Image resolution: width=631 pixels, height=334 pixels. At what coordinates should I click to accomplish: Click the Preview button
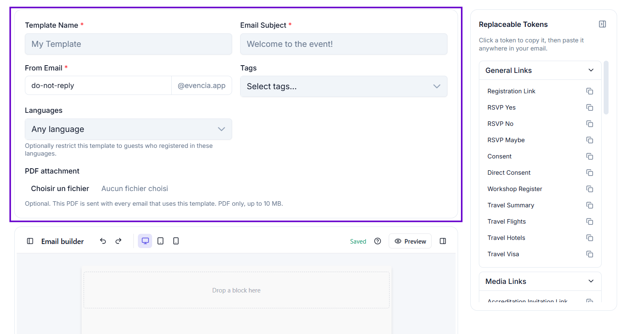point(410,241)
